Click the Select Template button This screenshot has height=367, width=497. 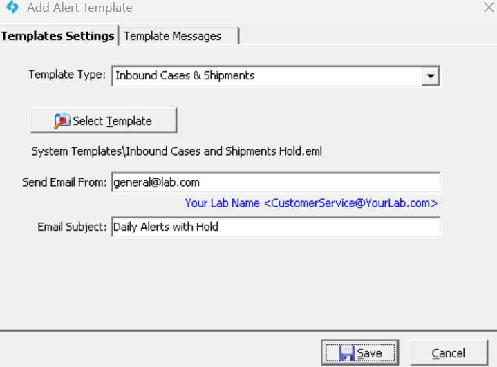(103, 121)
